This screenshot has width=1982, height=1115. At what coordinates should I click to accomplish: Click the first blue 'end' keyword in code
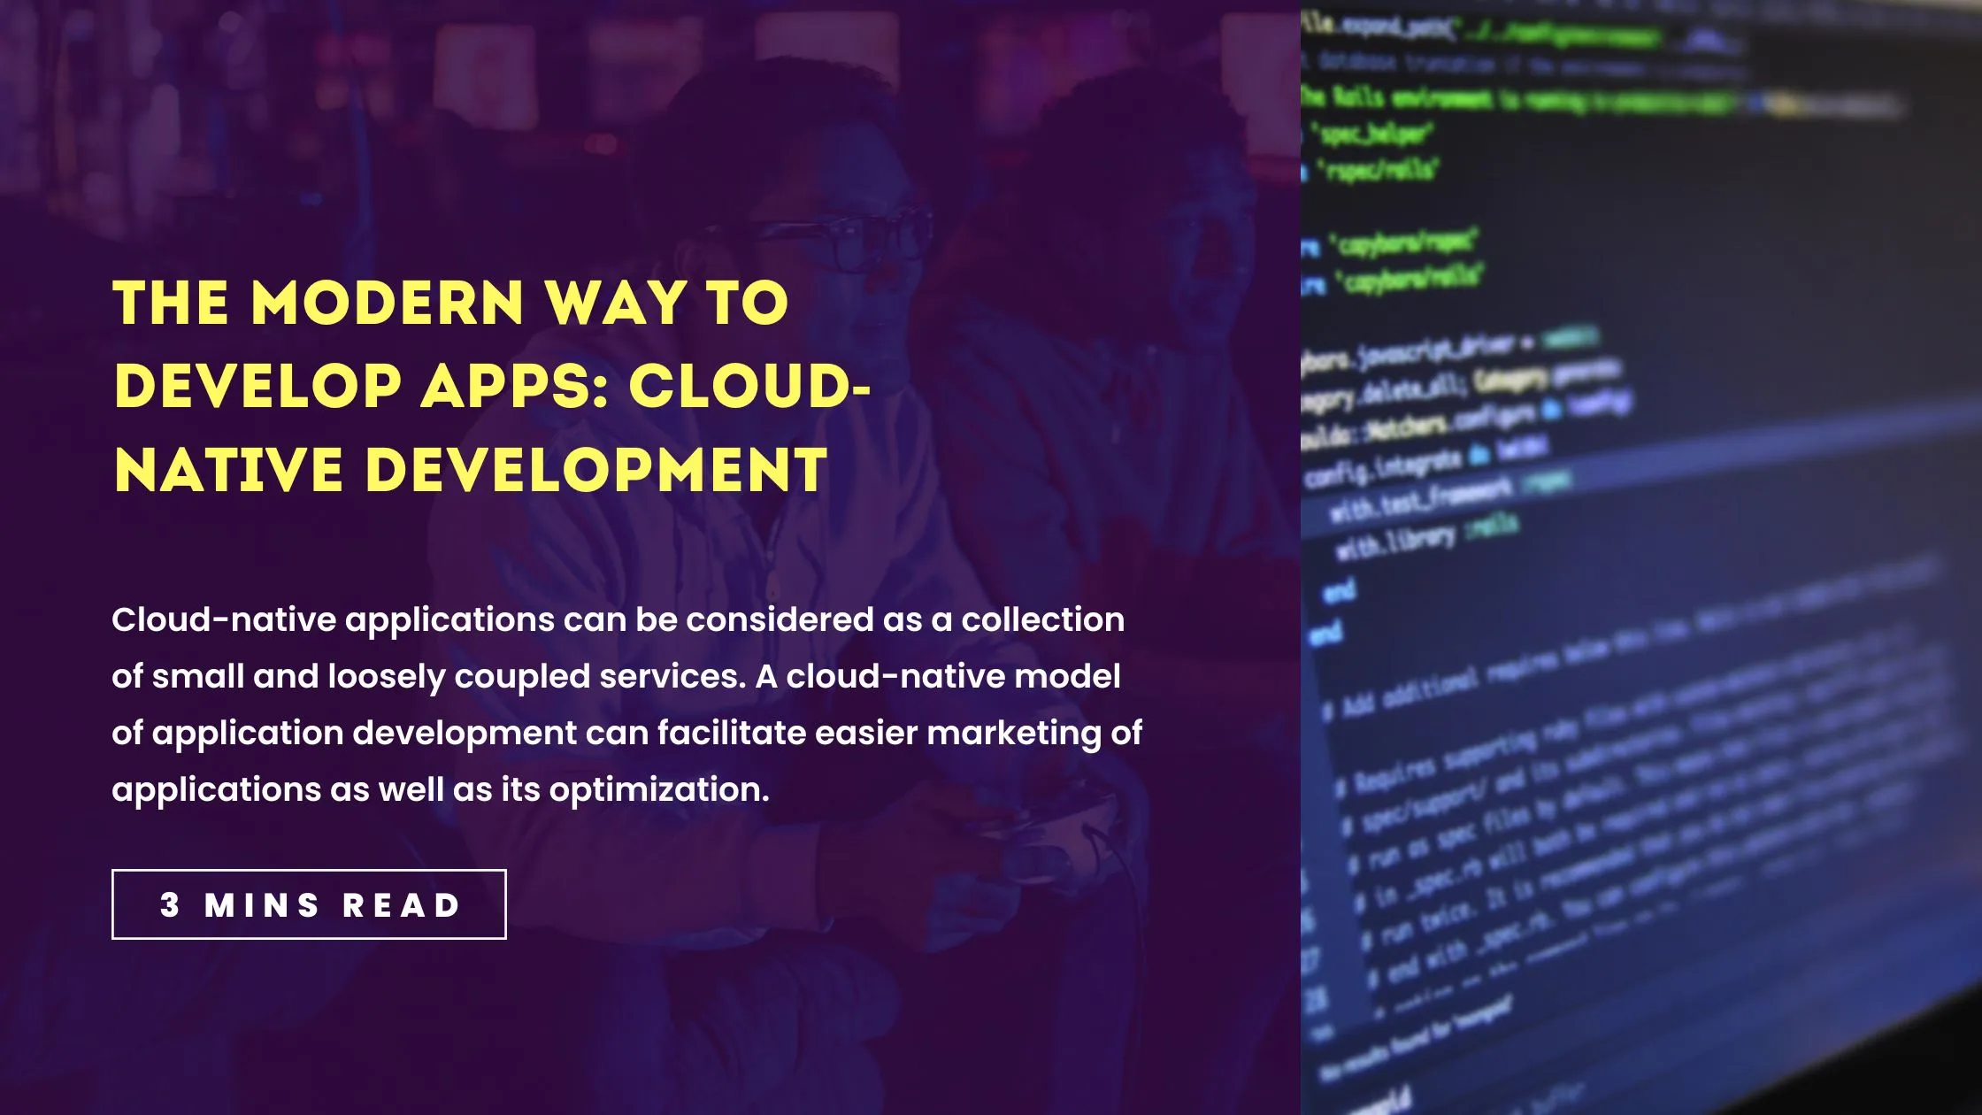[1340, 590]
